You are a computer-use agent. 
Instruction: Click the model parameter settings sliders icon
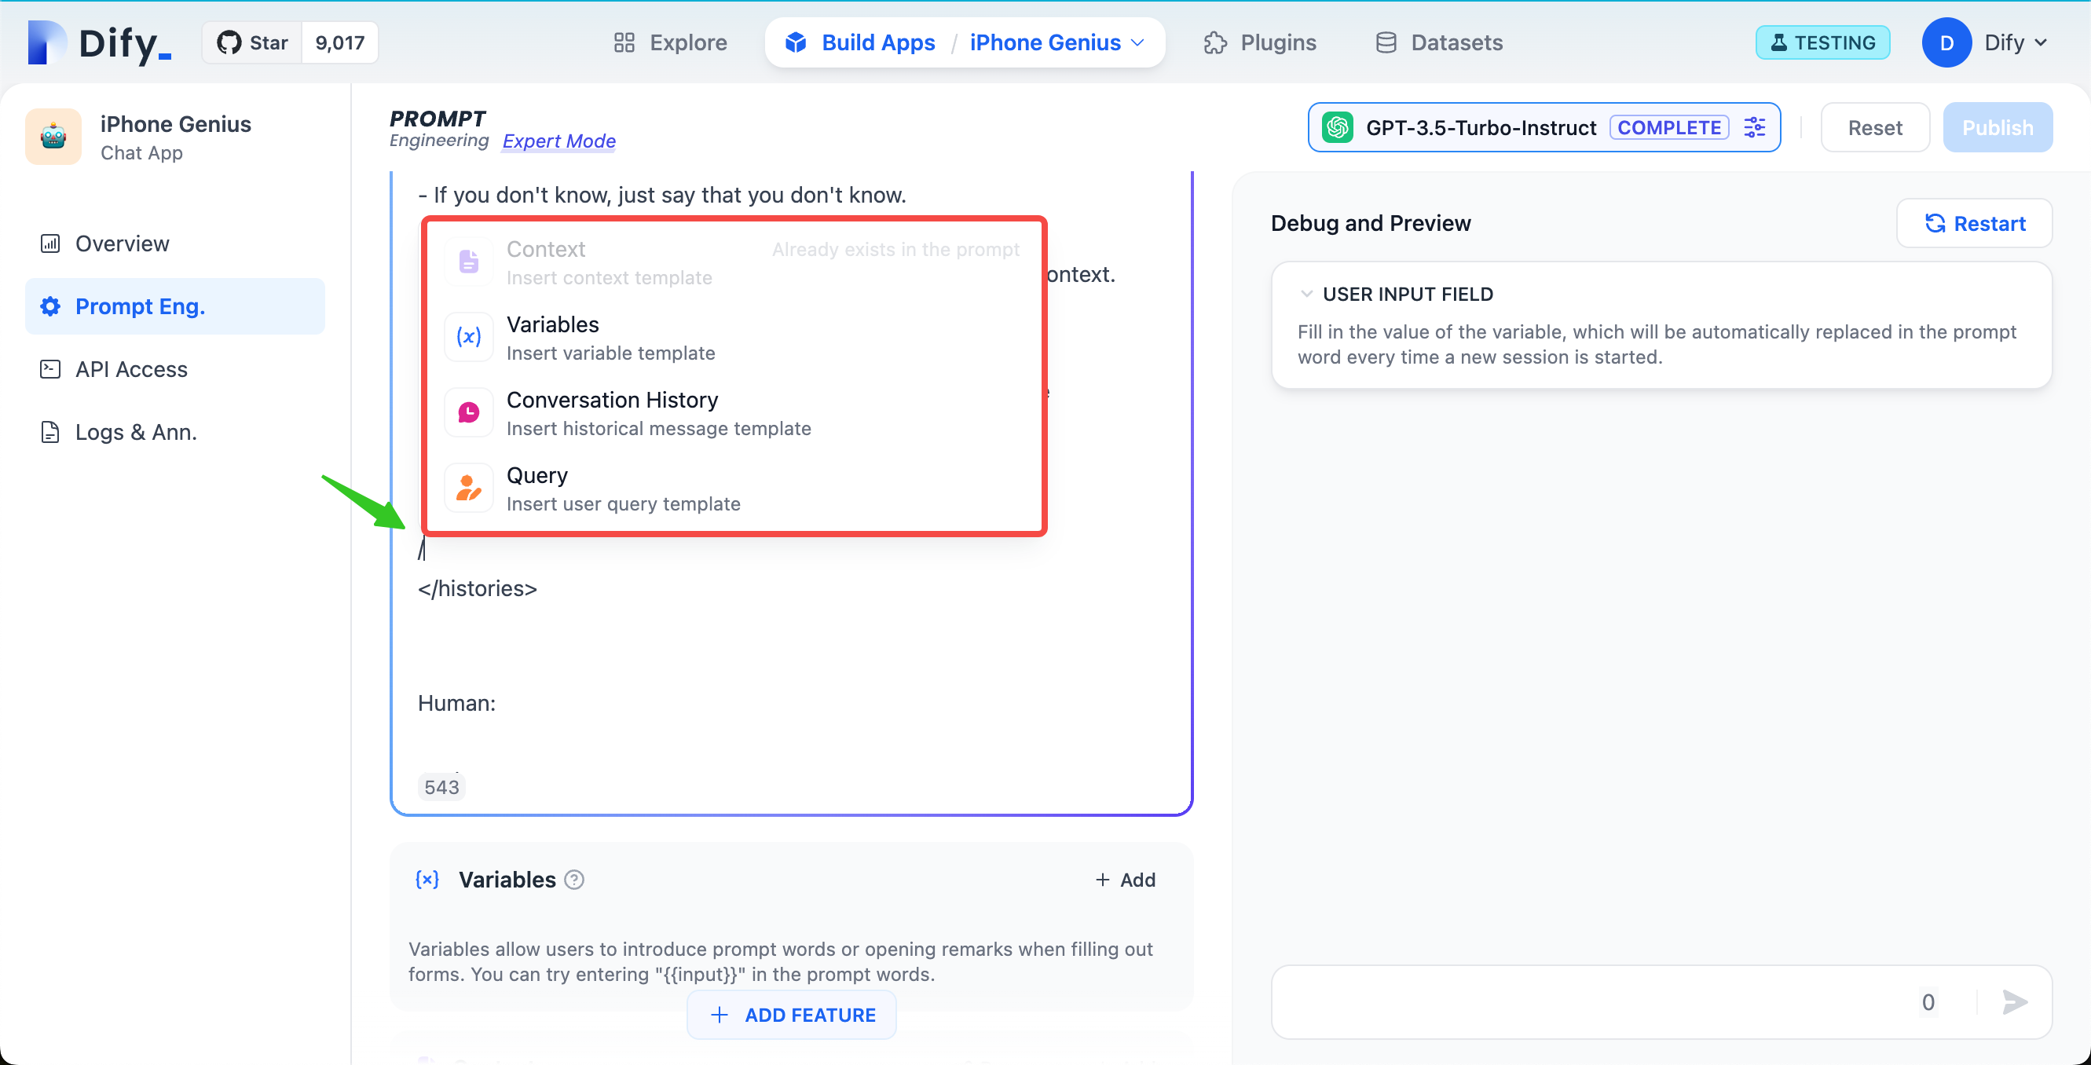pyautogui.click(x=1754, y=127)
